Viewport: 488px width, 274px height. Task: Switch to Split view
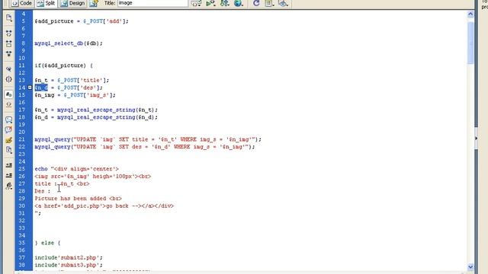coord(46,3)
